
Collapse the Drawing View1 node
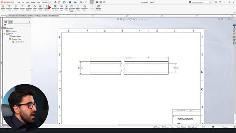pyautogui.click(x=7, y=39)
